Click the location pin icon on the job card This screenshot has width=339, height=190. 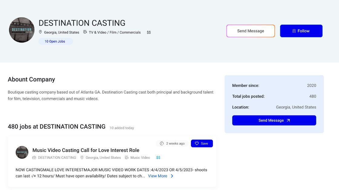click(x=82, y=157)
